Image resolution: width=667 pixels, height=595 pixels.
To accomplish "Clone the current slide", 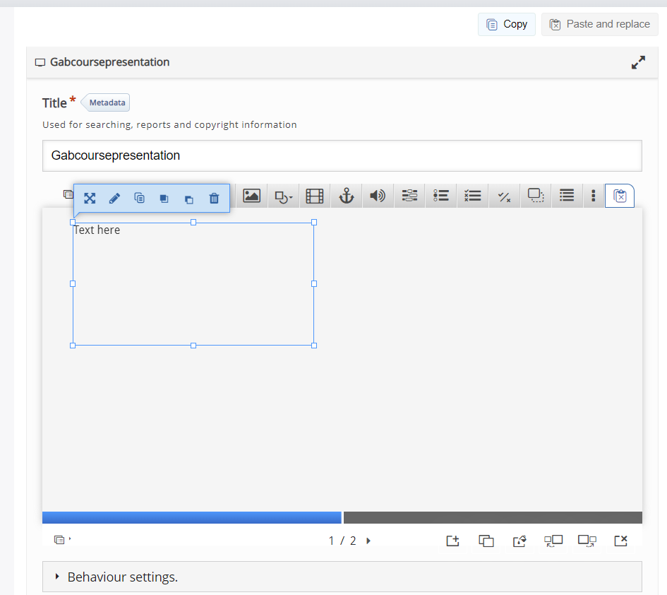I will (x=486, y=541).
